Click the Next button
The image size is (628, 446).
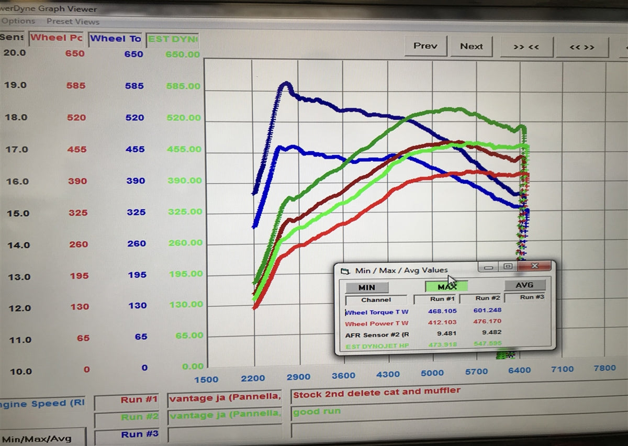coord(471,47)
